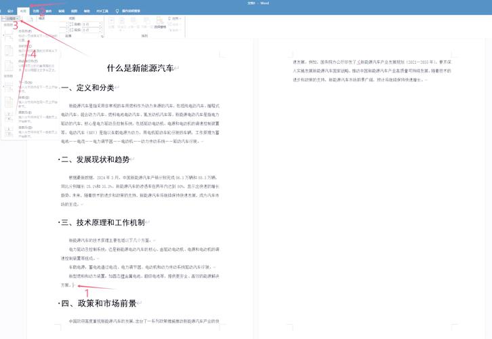Open the 邮件 Mailings tab
This screenshot has width=492, height=339.
pos(49,11)
